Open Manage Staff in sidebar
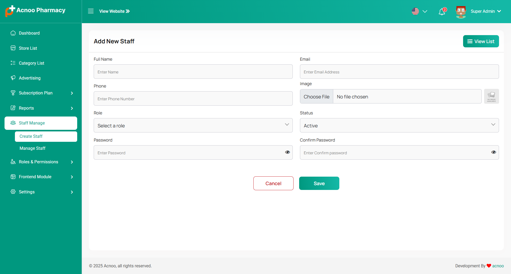Screen dimensions: 511x274 coord(32,148)
